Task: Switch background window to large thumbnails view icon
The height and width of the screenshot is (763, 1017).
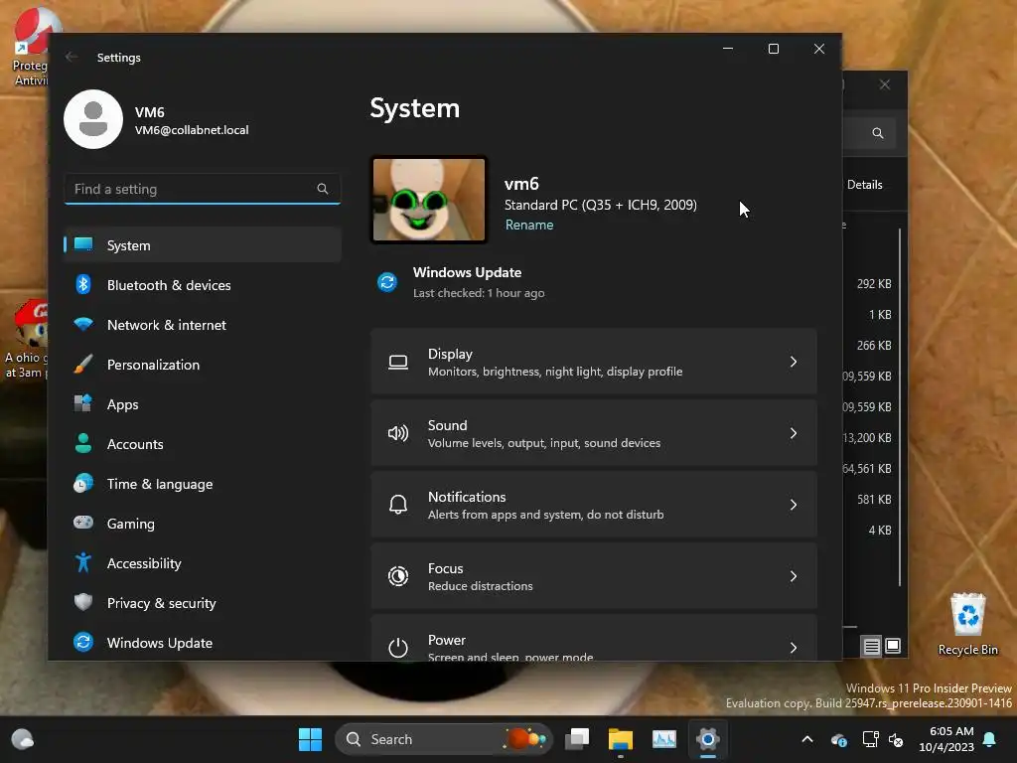Action: pos(893,646)
